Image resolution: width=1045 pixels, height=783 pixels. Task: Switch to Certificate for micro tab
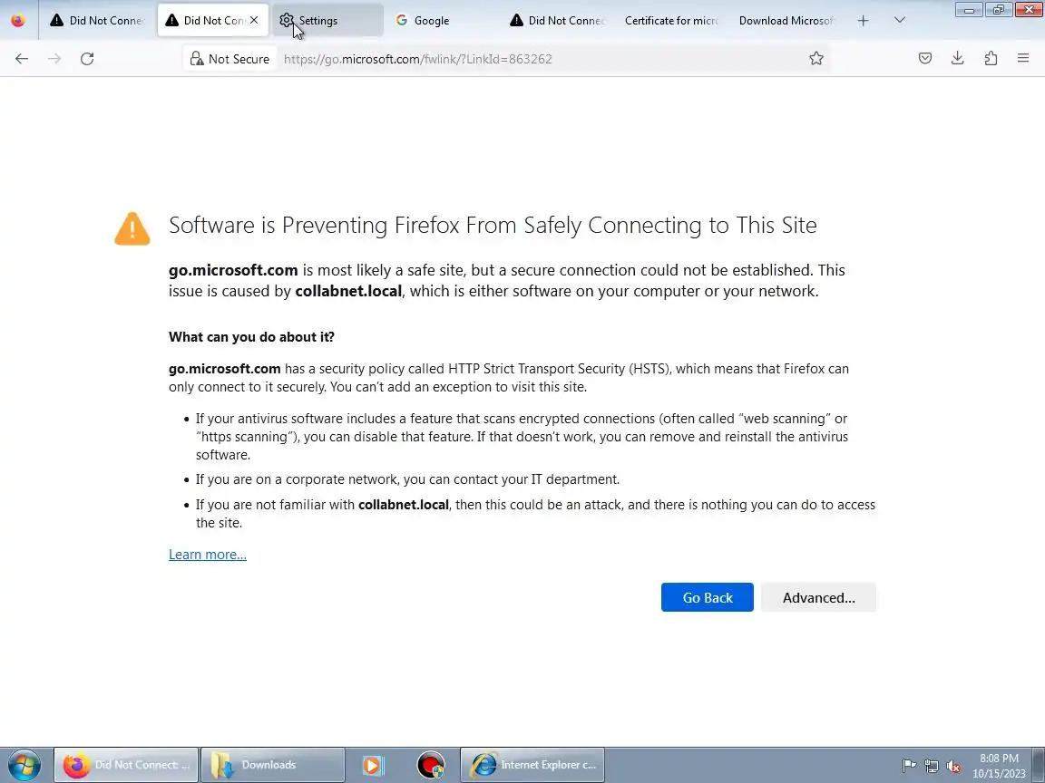tap(671, 21)
